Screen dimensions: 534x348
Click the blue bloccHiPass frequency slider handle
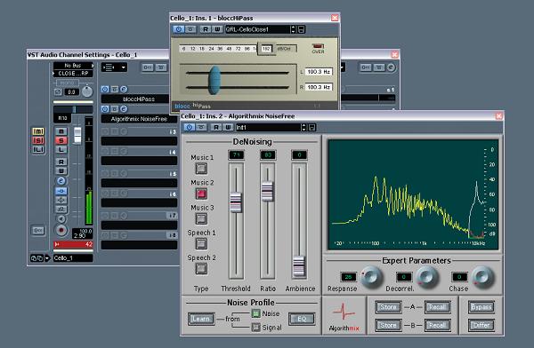(x=214, y=80)
